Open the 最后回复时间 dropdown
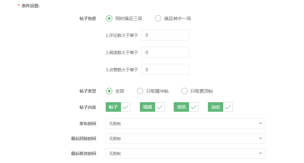This screenshot has height=163, width=304. 186,138
